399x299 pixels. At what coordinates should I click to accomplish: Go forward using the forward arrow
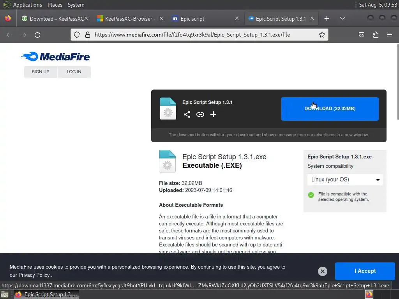pyautogui.click(x=23, y=35)
